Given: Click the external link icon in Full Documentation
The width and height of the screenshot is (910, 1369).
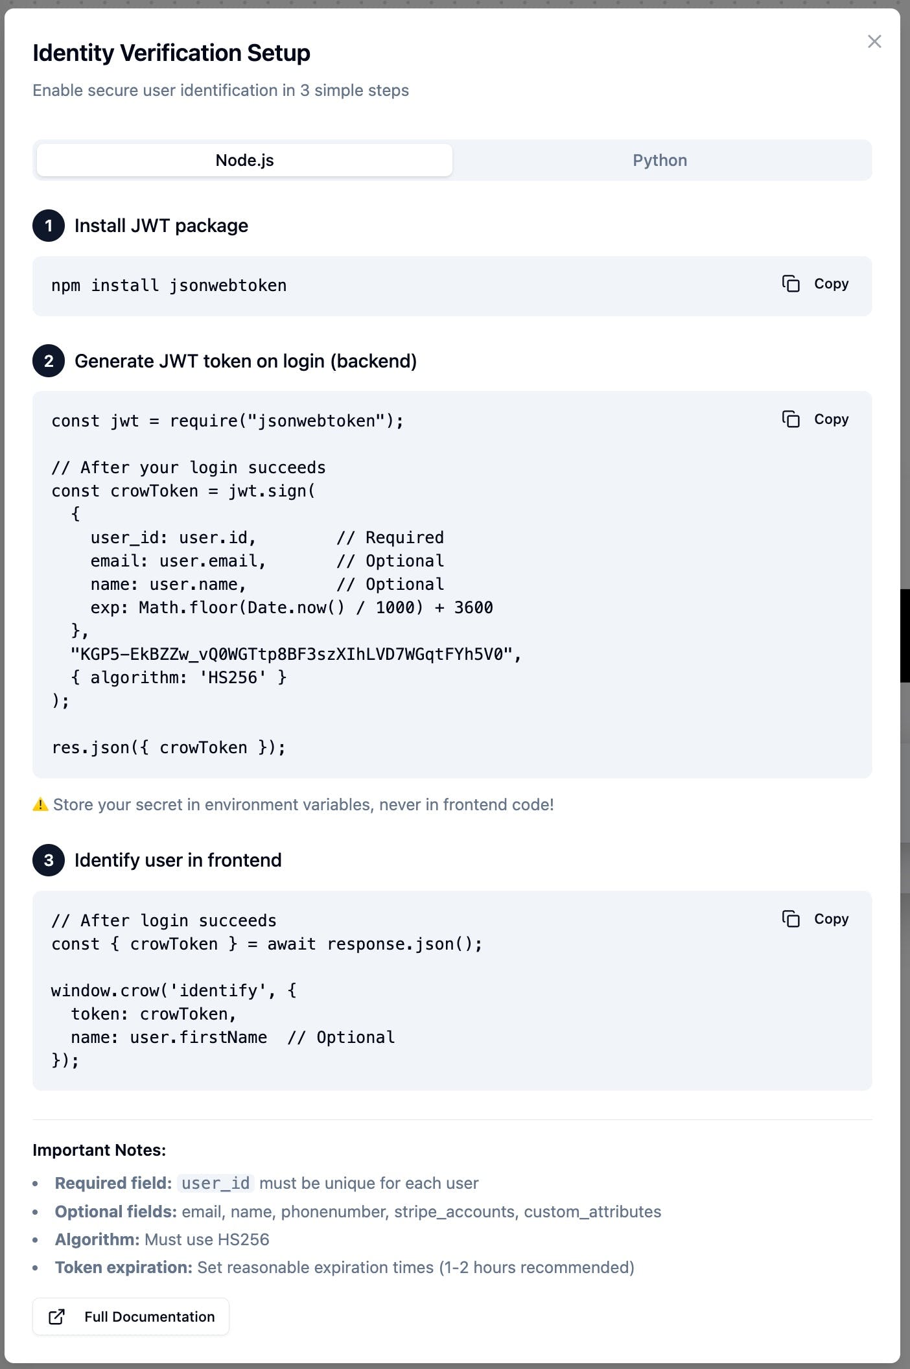Looking at the screenshot, I should pos(57,1316).
